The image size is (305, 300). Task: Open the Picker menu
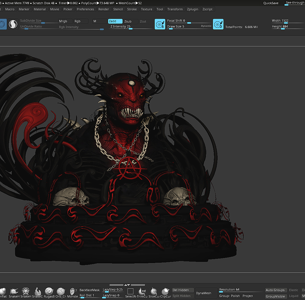[68, 9]
